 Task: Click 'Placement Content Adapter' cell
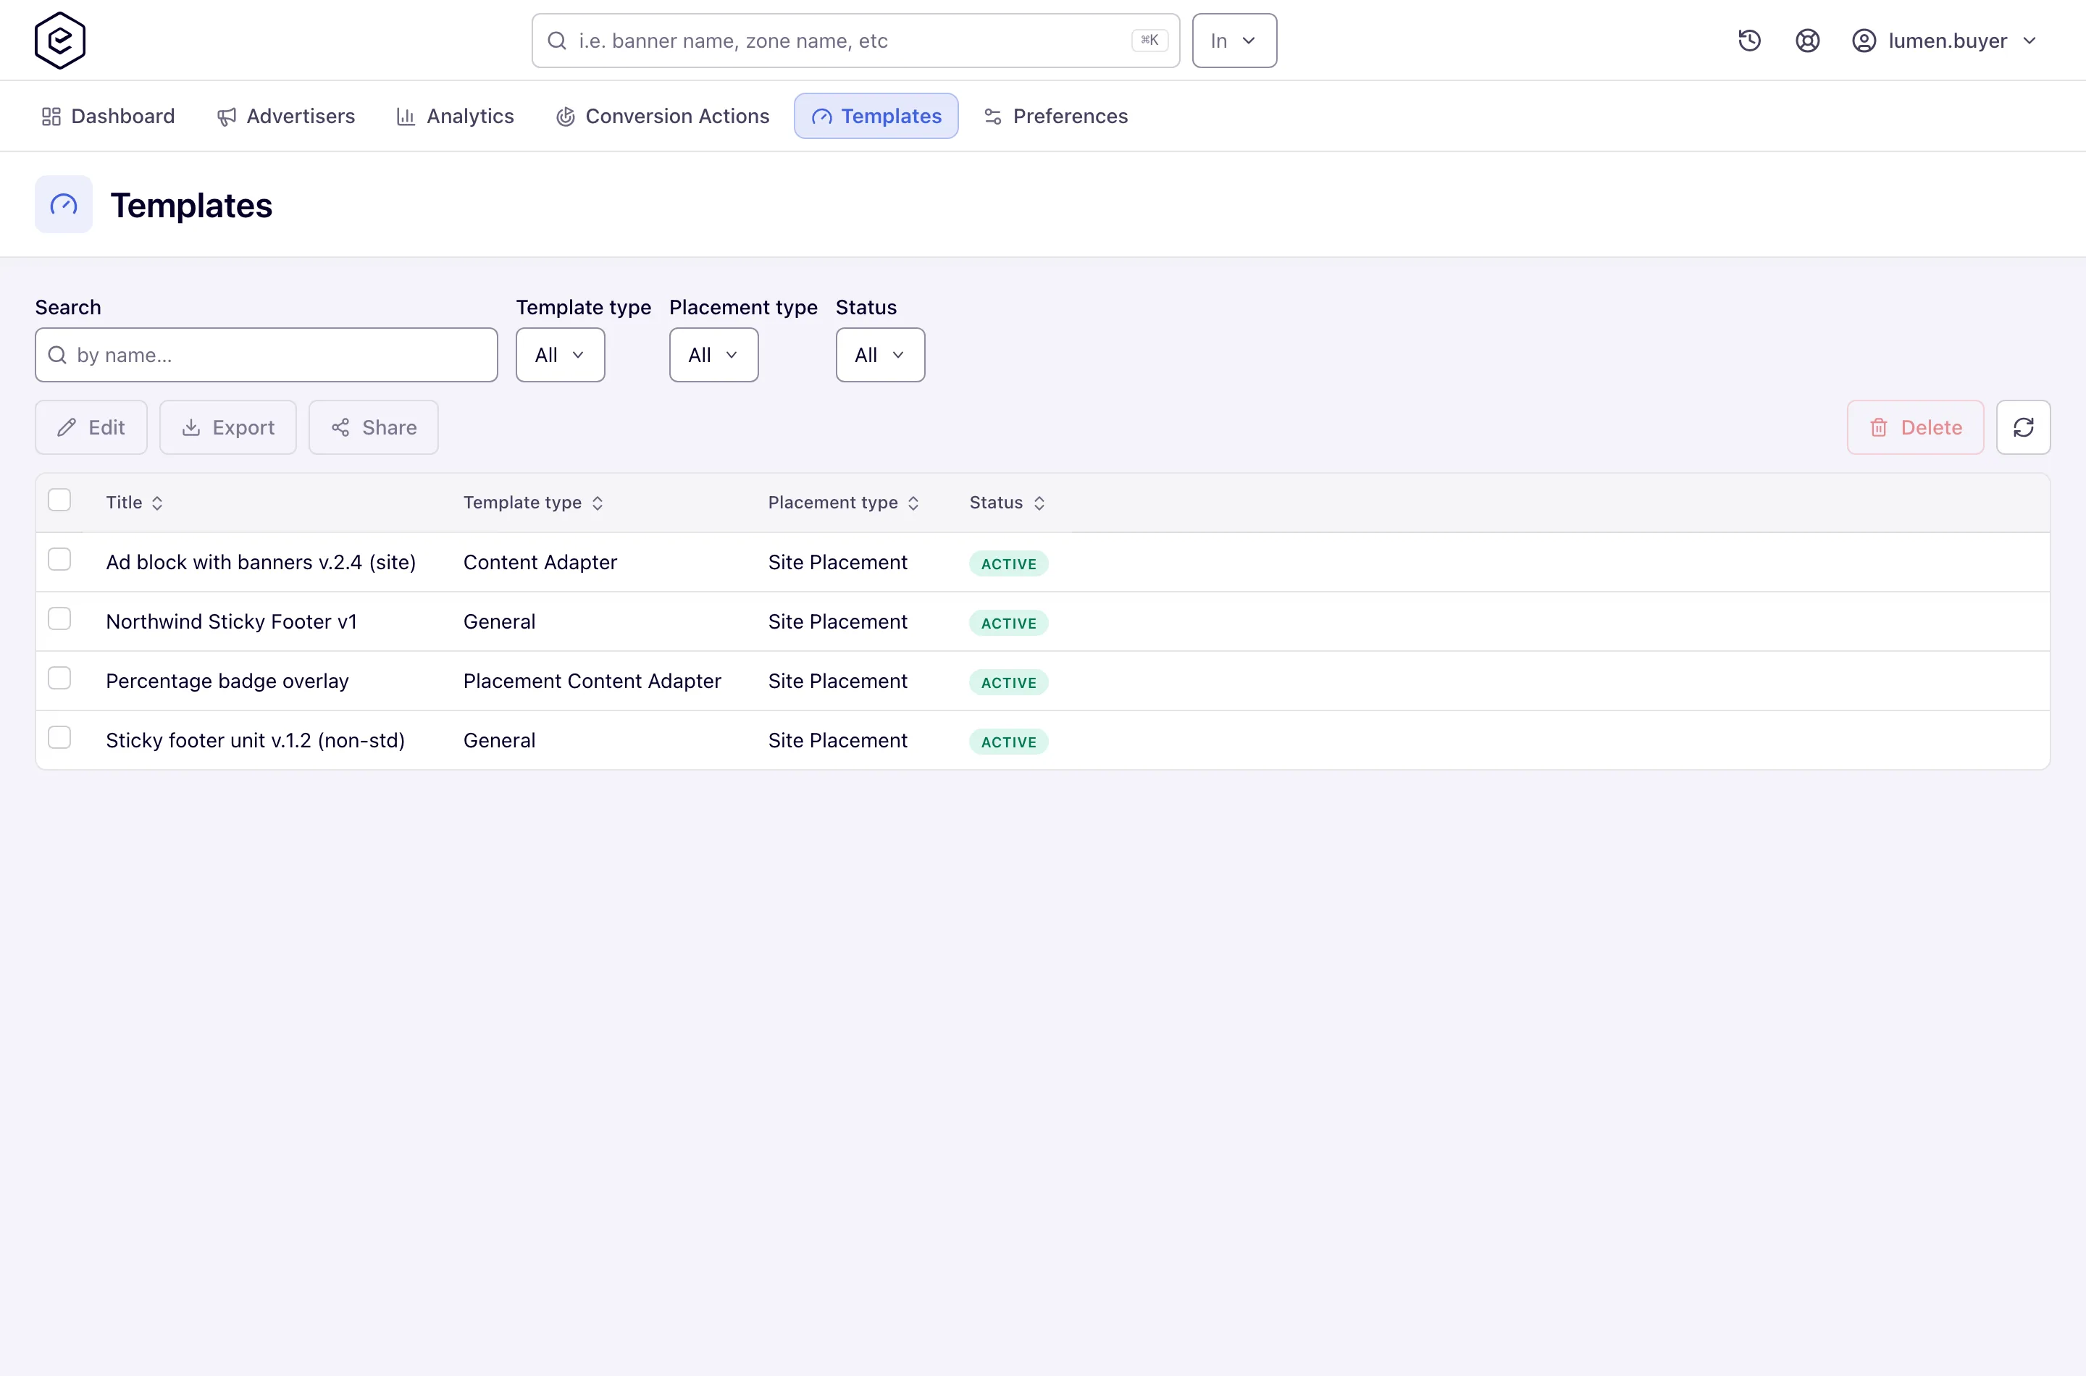pos(592,681)
